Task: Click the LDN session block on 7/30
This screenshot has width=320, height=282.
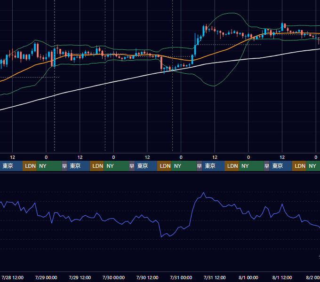Action: [164, 166]
